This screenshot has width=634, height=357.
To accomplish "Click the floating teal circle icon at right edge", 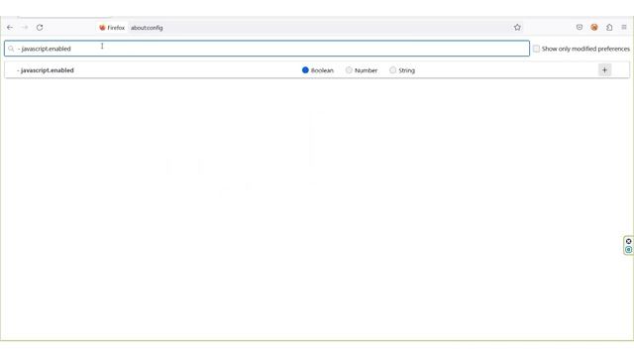I will (628, 250).
